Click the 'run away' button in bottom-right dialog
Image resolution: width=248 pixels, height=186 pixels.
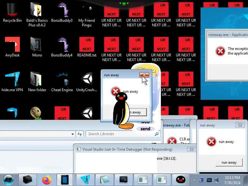(229, 162)
